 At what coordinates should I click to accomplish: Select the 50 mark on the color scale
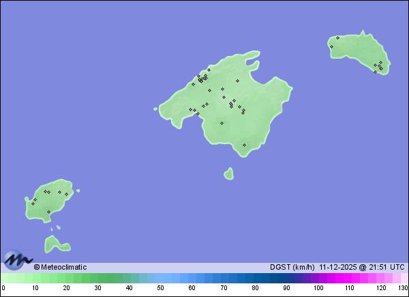coord(160,288)
